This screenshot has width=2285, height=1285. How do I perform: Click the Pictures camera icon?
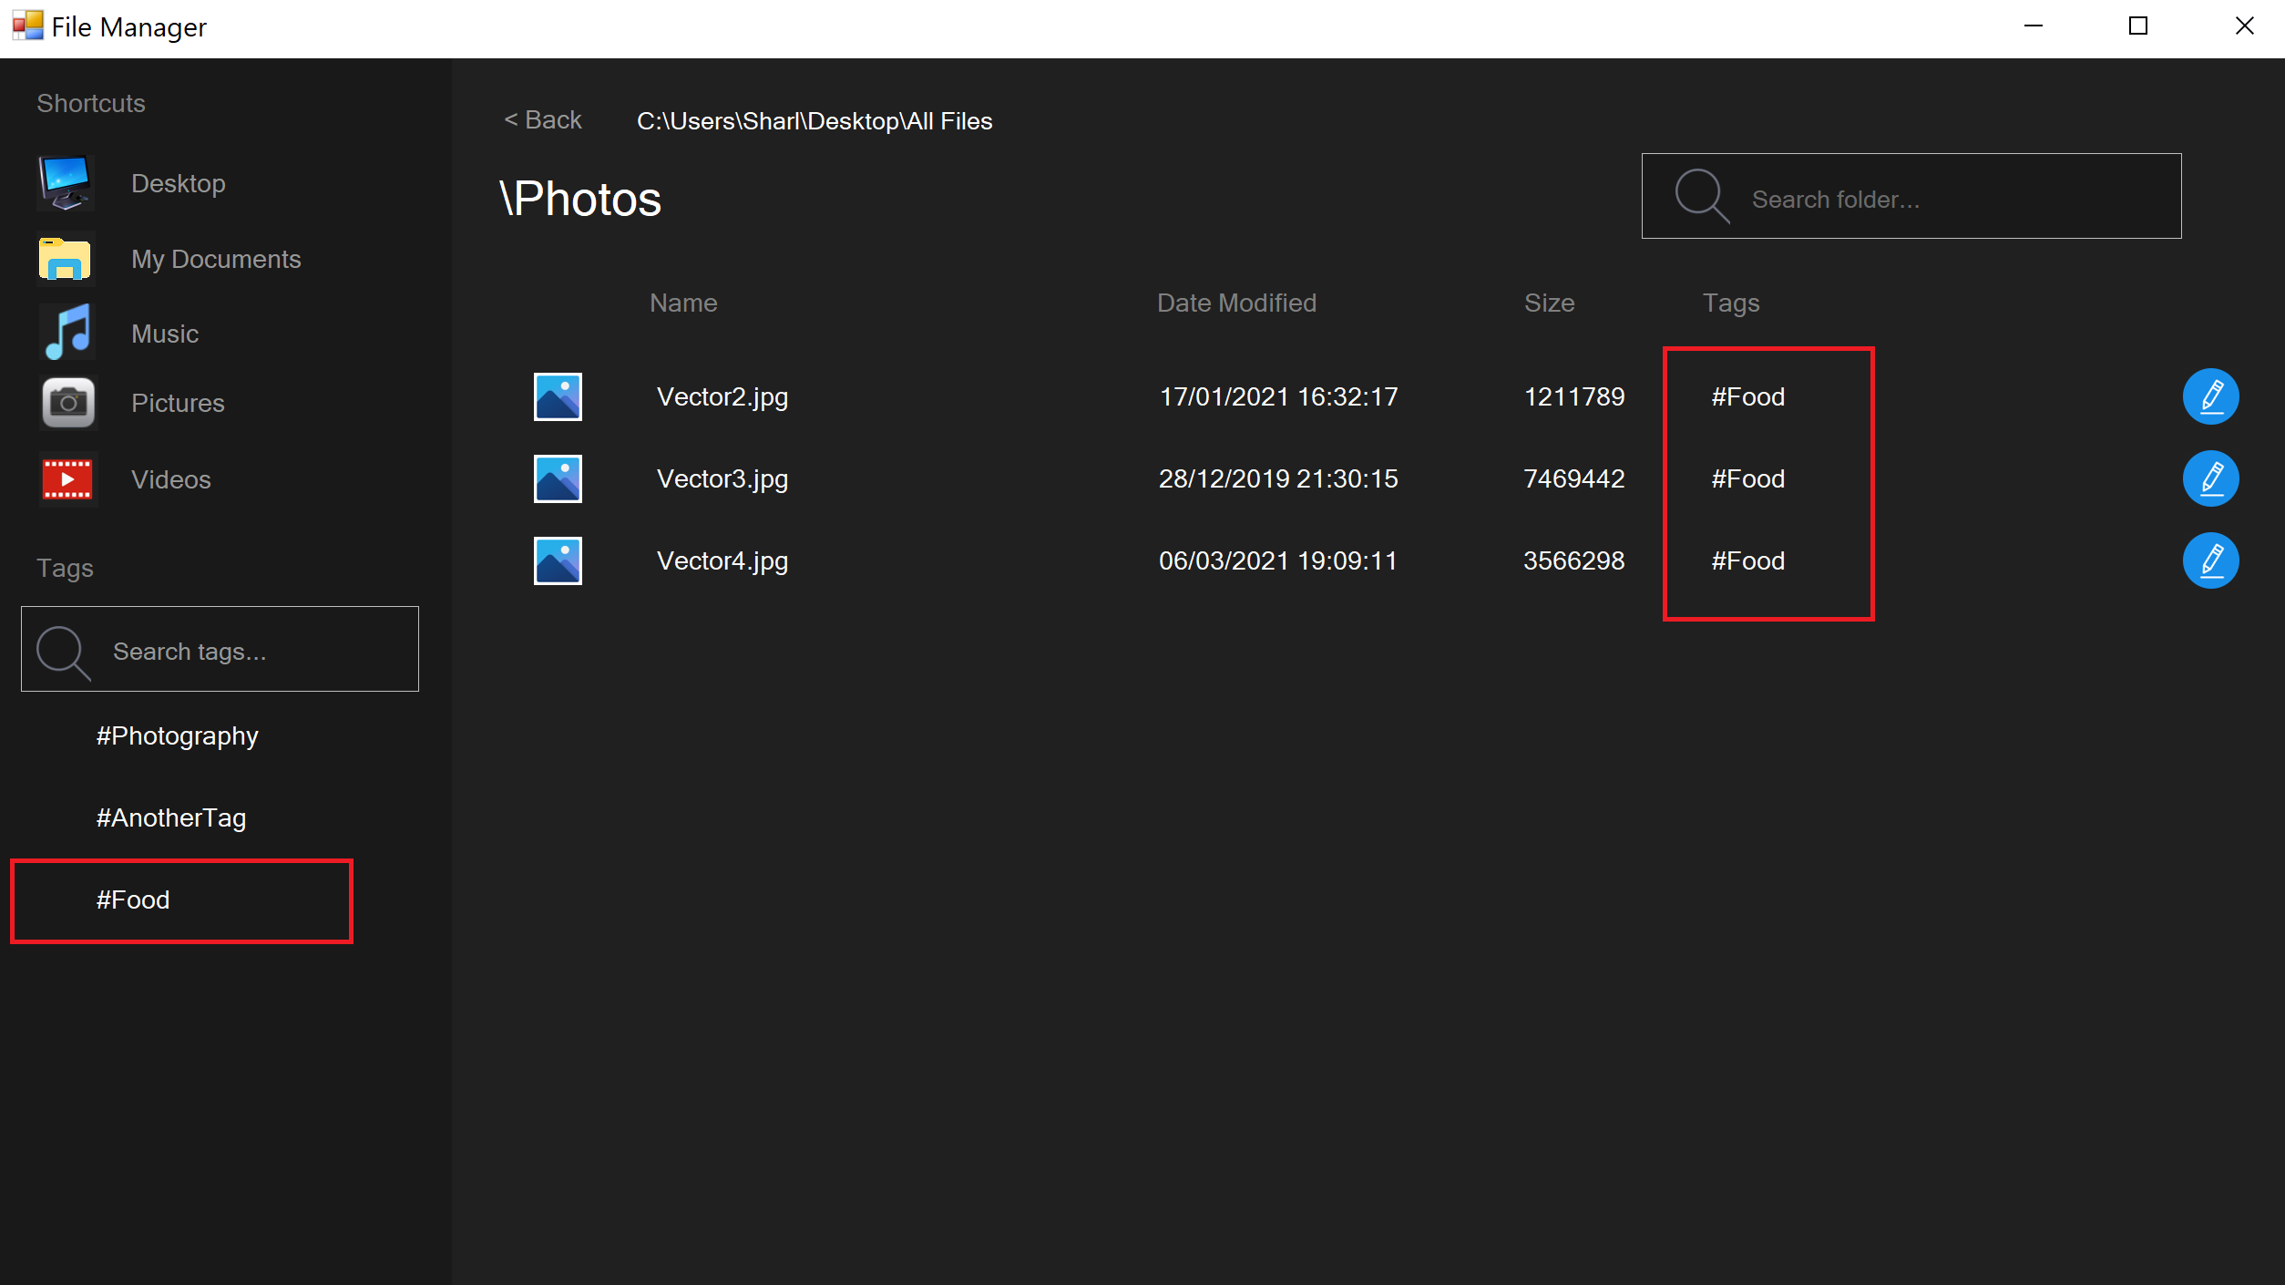pos(67,403)
